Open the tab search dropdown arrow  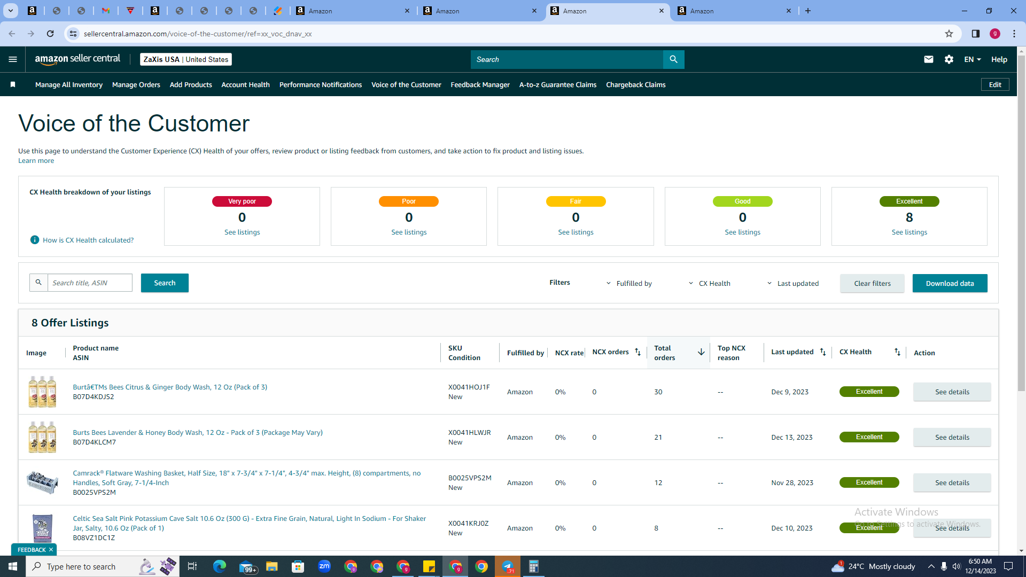tap(10, 11)
